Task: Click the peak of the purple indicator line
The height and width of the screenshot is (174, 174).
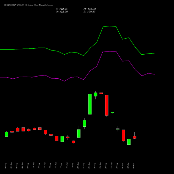Action: pos(103,51)
